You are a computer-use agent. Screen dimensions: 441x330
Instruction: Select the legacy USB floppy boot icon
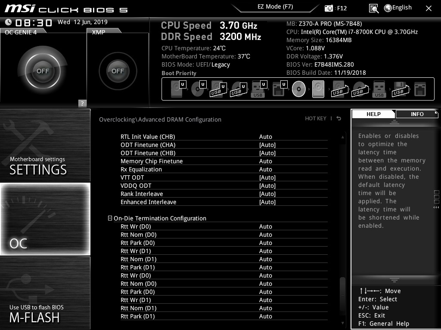pos(400,89)
